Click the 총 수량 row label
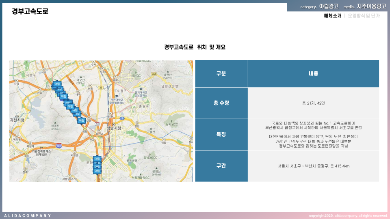Image resolution: width=390 pixels, height=219 pixels. pos(221,103)
